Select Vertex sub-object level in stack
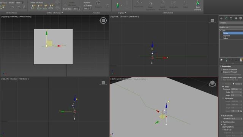 (x=233, y=33)
